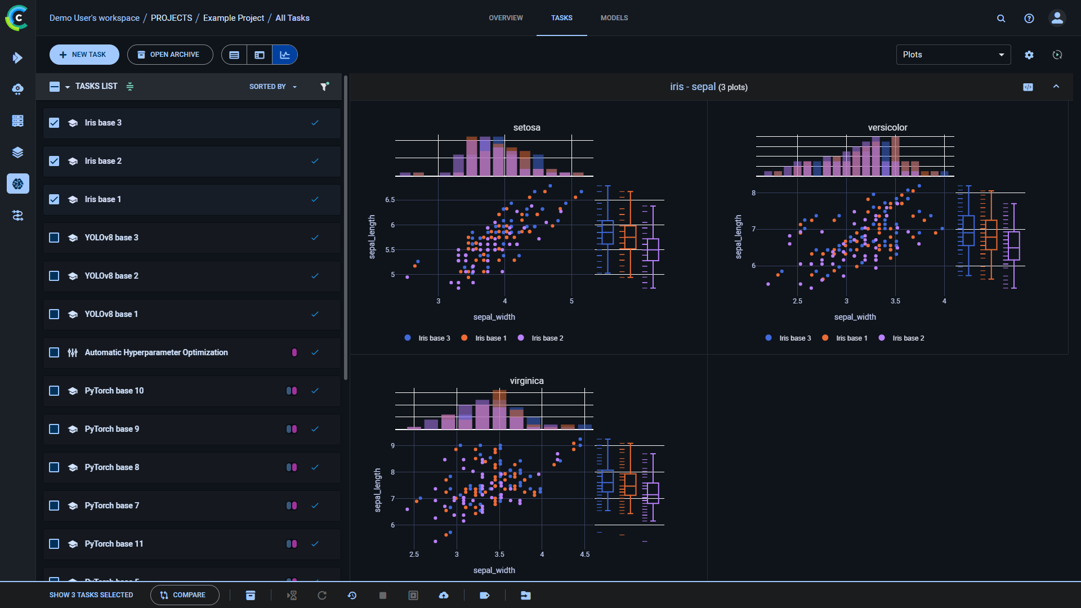Abort the selected tasks with stop icon
The width and height of the screenshot is (1081, 608).
click(383, 595)
